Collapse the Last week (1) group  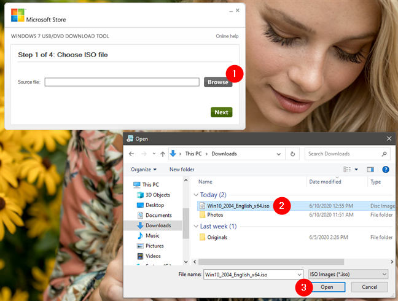click(196, 226)
